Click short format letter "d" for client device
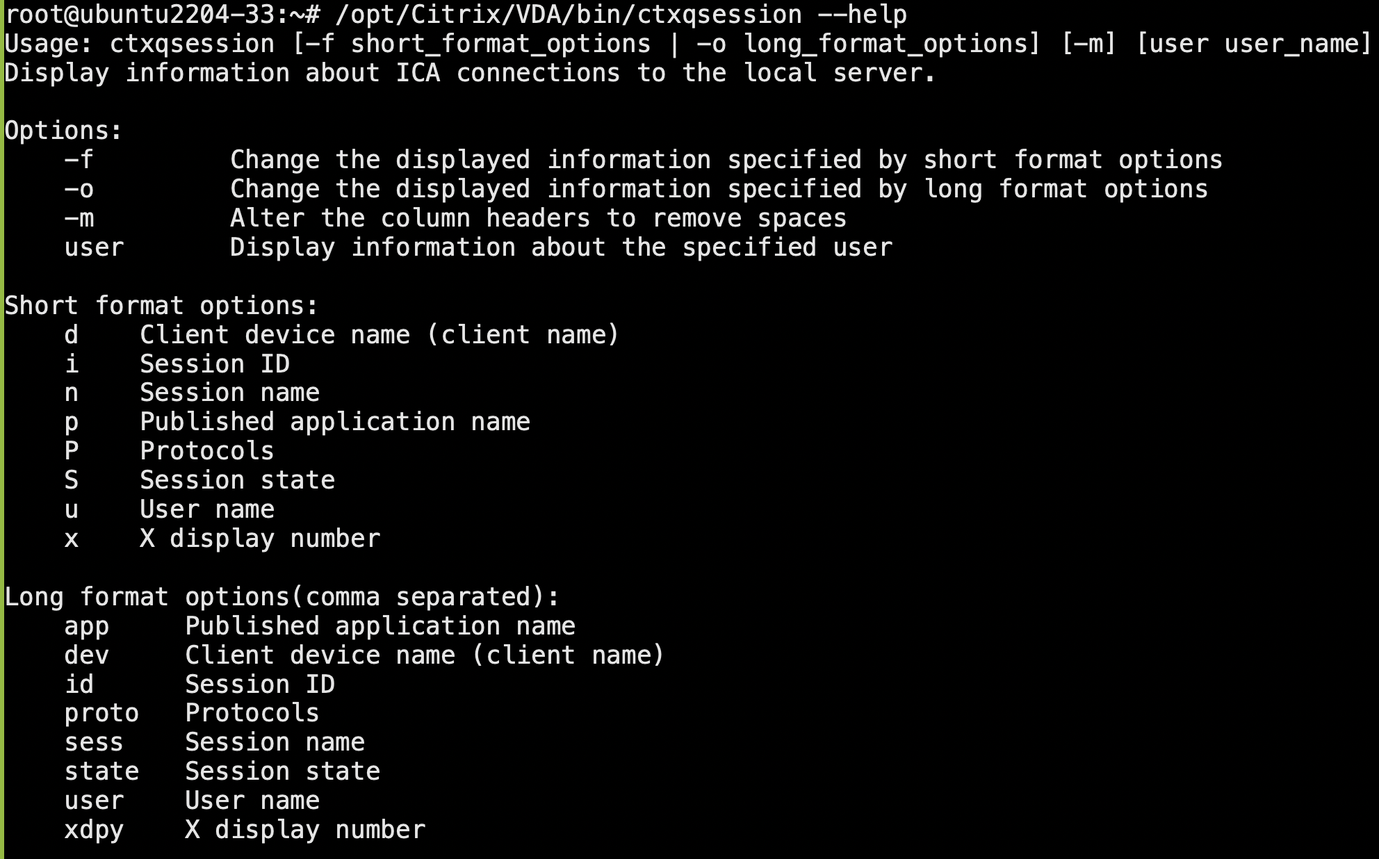This screenshot has height=859, width=1379. (x=72, y=335)
